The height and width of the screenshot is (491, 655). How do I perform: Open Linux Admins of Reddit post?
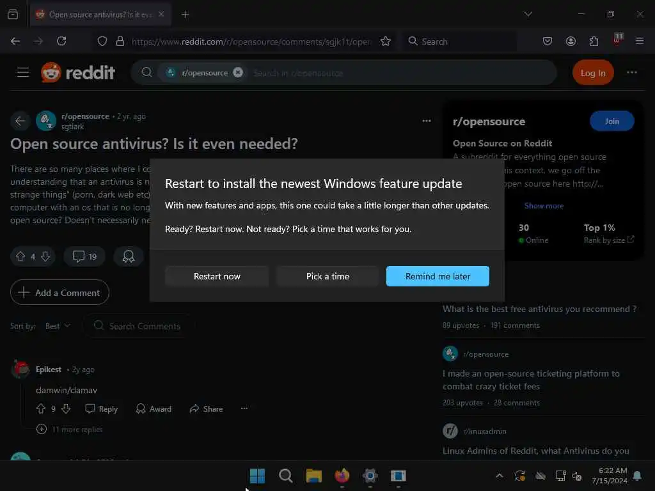[x=536, y=451]
